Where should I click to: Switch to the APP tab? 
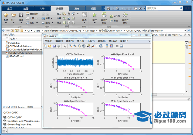point(42,8)
